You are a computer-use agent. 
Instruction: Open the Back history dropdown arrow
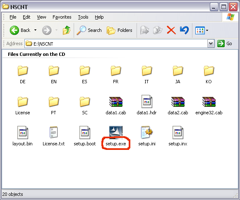(35, 30)
